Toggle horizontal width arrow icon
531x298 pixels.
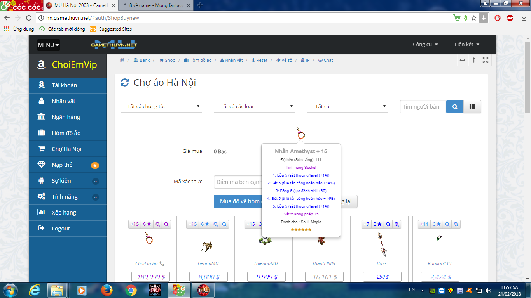click(462, 60)
